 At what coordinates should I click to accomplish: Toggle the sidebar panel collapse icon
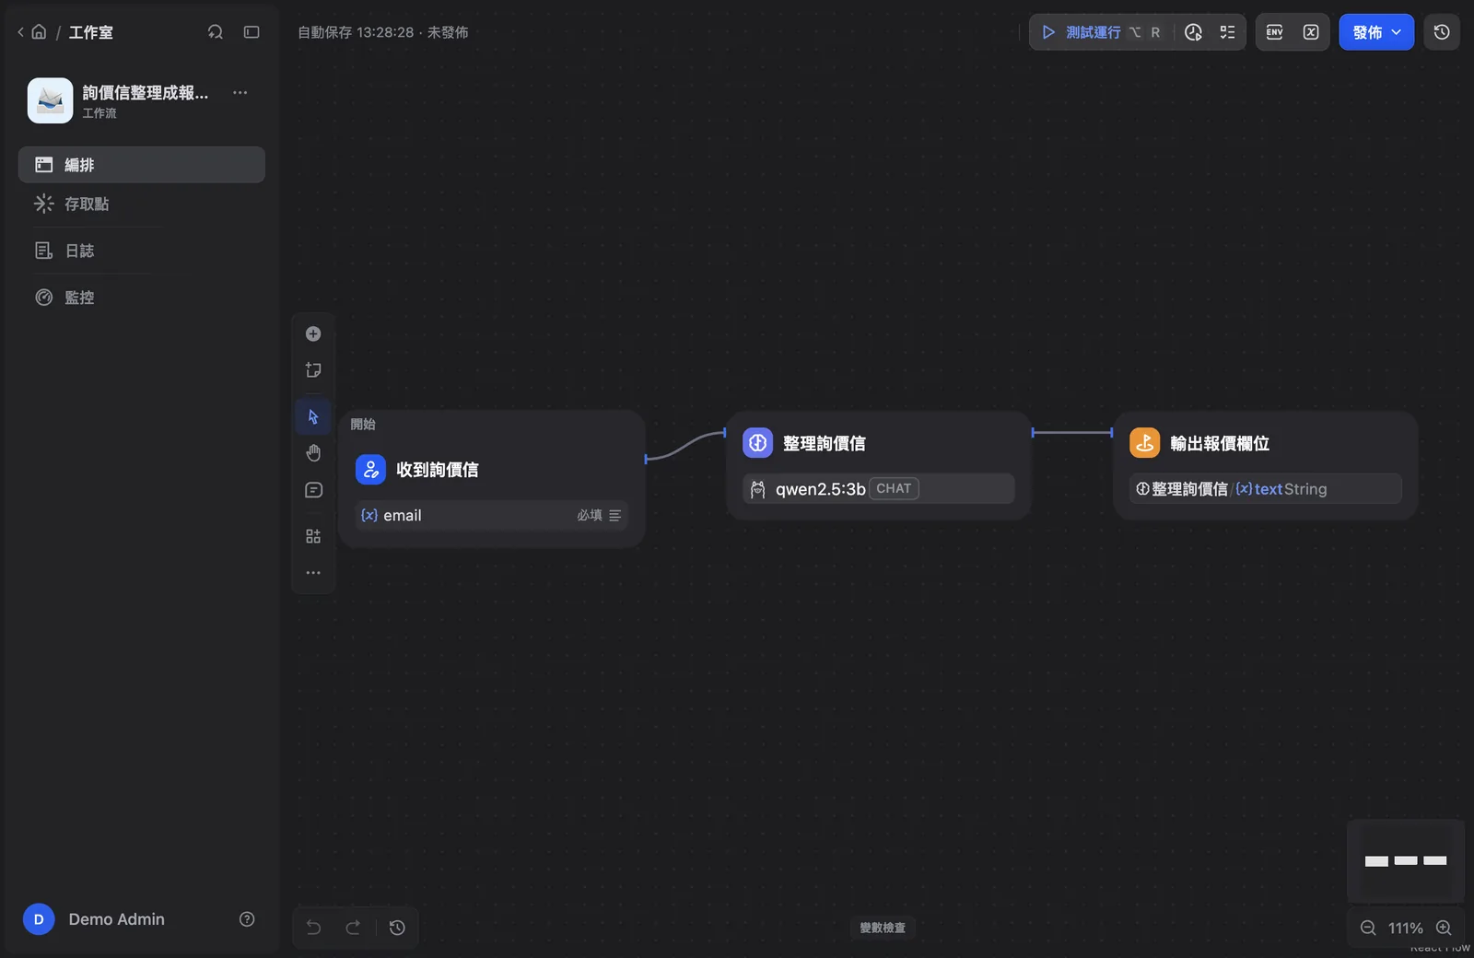click(x=252, y=32)
